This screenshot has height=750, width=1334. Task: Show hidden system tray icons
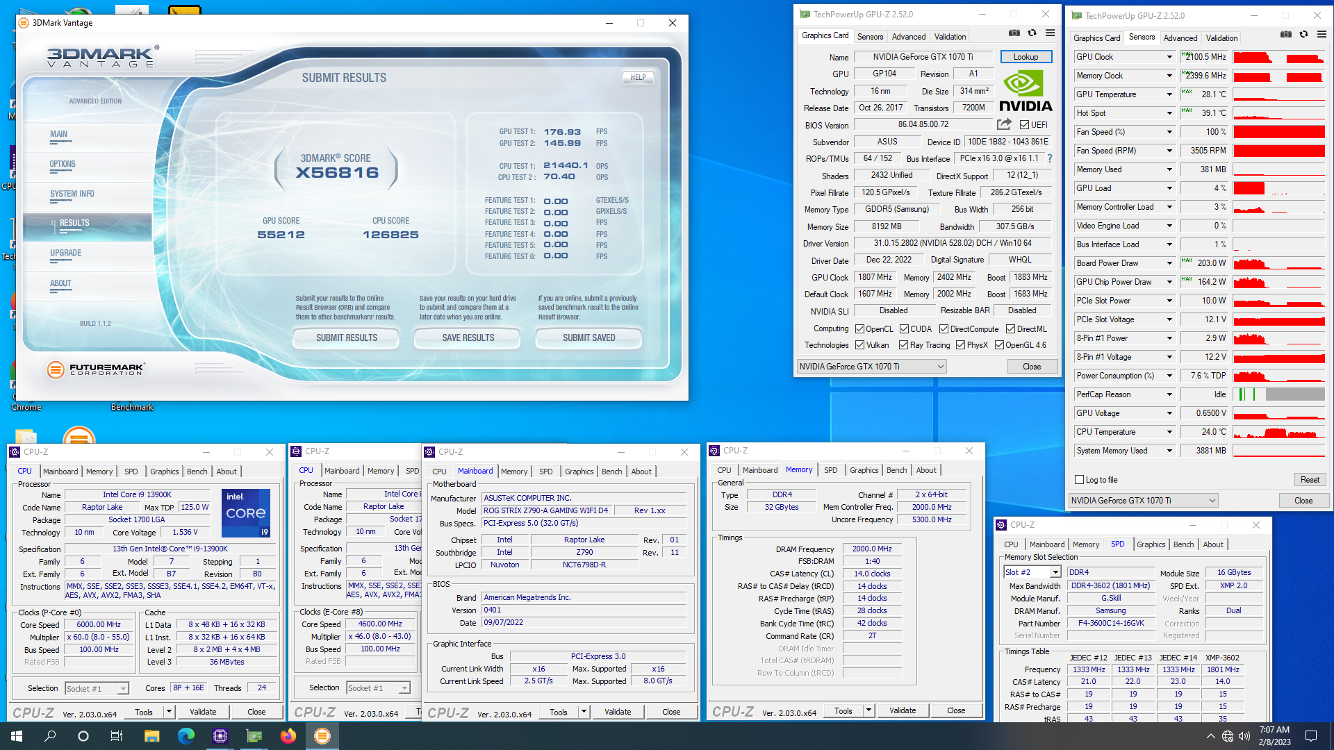(x=1210, y=736)
